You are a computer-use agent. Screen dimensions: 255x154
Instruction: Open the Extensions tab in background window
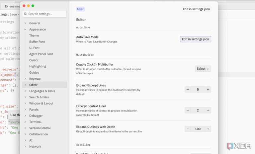12,6
